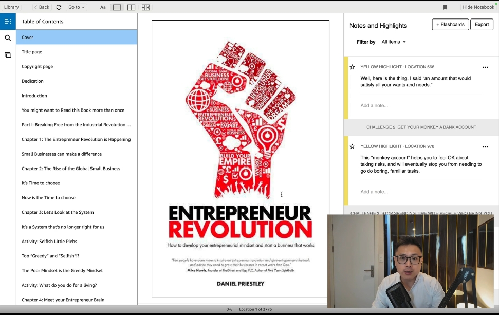The width and height of the screenshot is (499, 315).
Task: Click Hide Notebook
Action: (478, 7)
